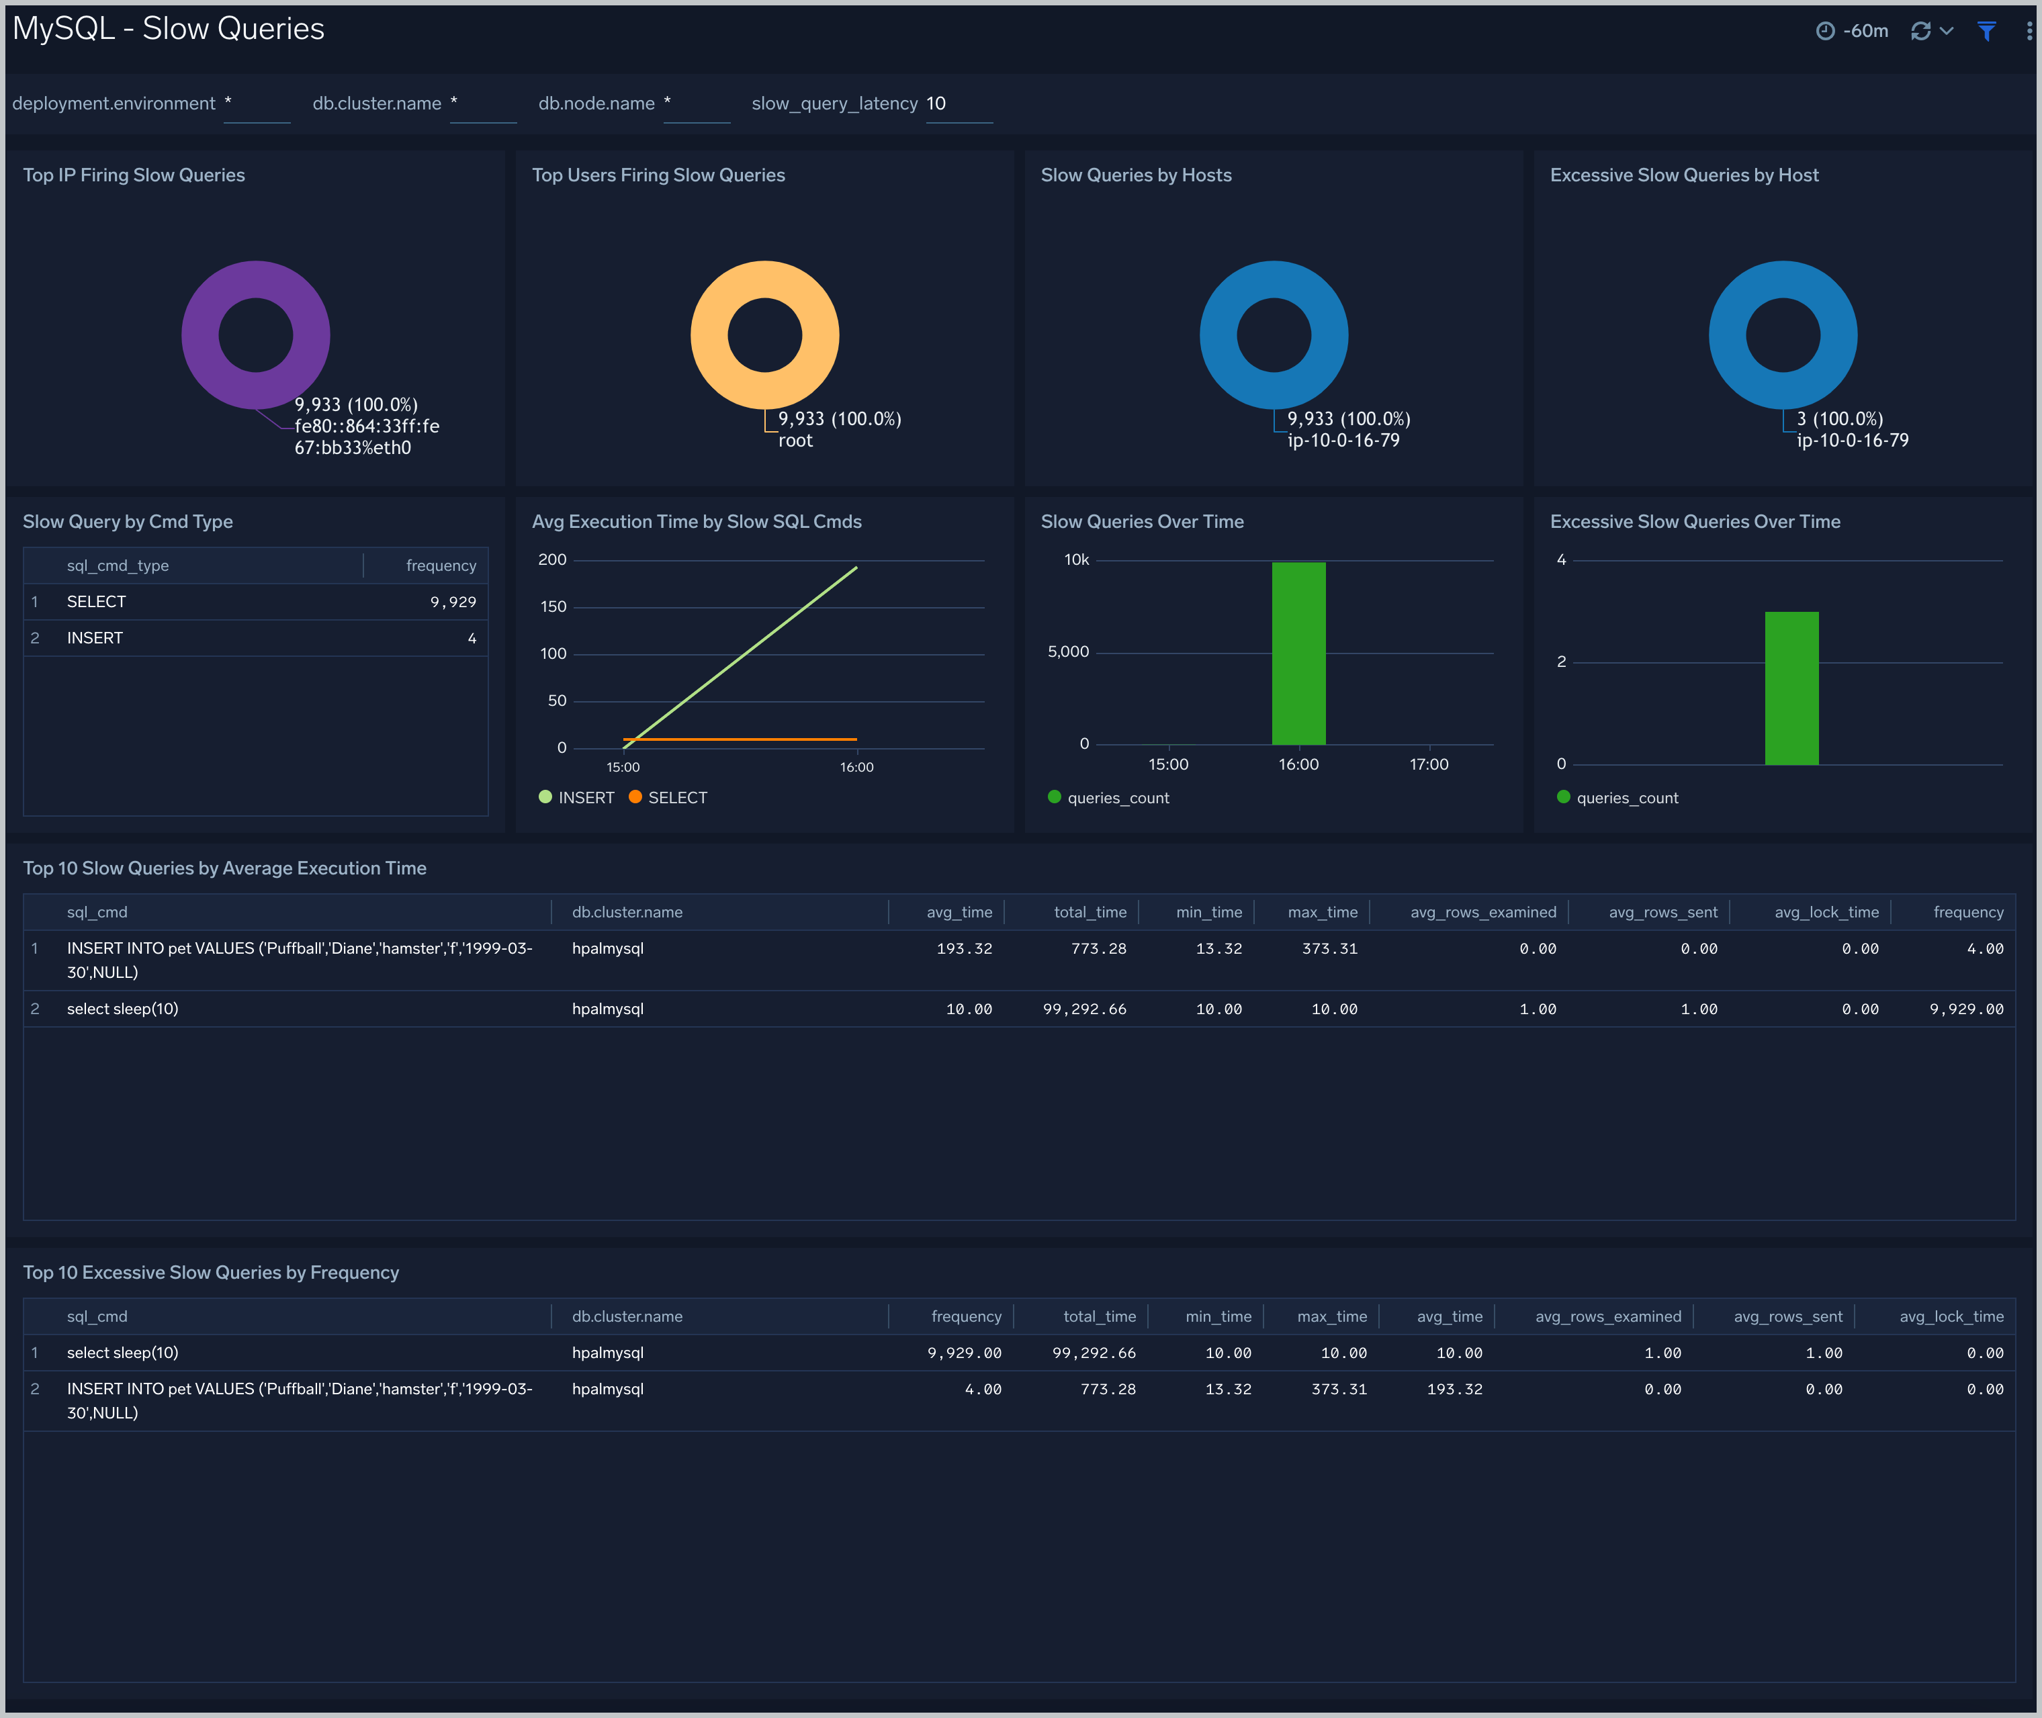2042x1718 pixels.
Task: Sort Excessive Frequency table by min_time
Action: (1218, 1317)
